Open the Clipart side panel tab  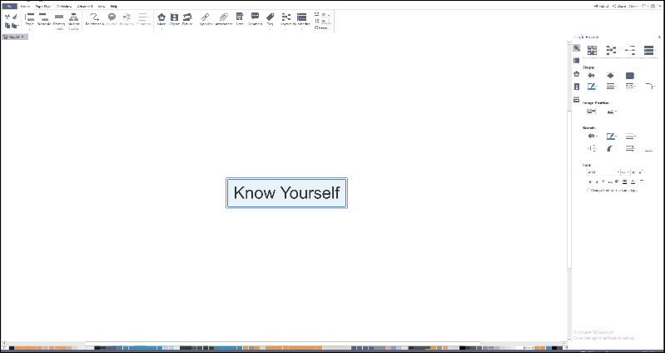(x=577, y=87)
